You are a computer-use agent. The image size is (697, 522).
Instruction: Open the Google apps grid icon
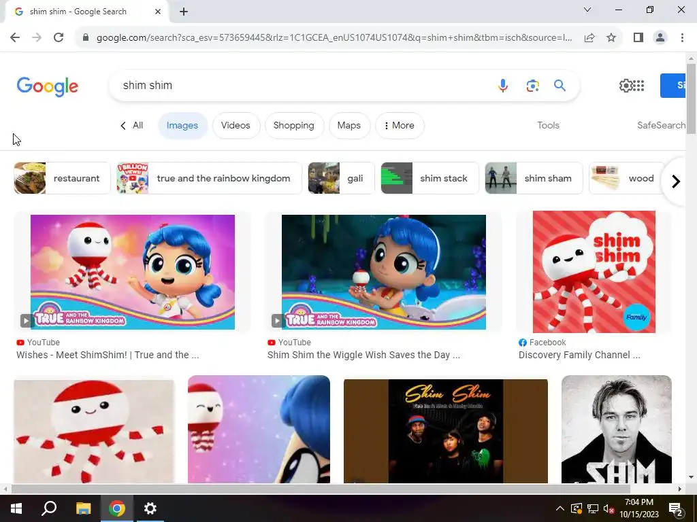click(638, 85)
